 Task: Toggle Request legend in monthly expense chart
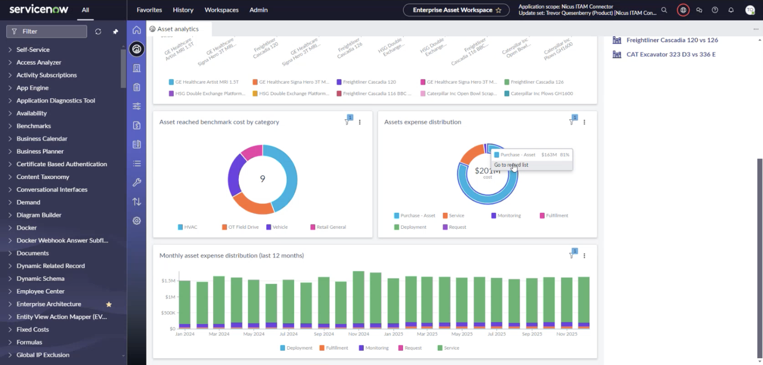point(410,348)
